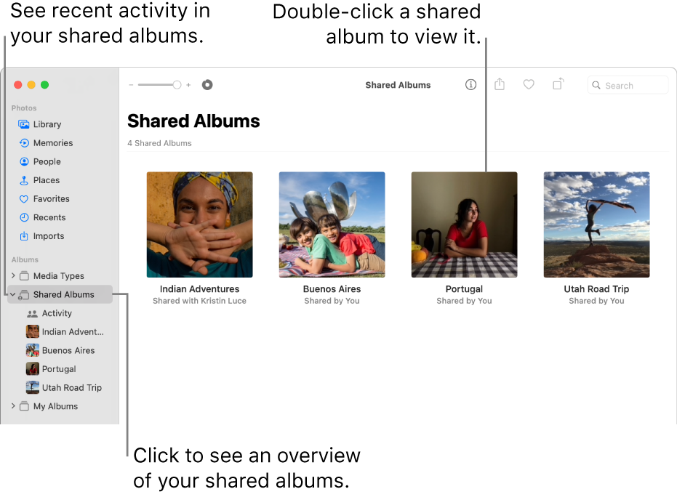Open Library in the sidebar
This screenshot has height=497, width=677.
pyautogui.click(x=47, y=124)
